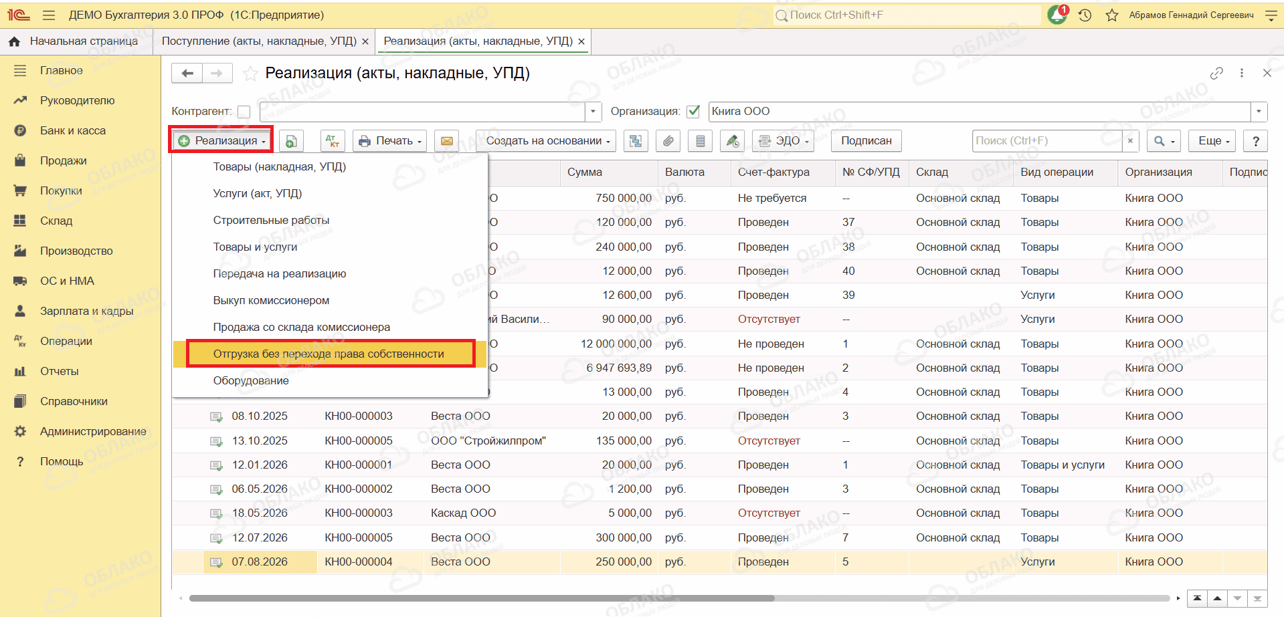1284x617 pixels.
Task: Select the cell ООО "Стройжилпром"
Action: 488,441
